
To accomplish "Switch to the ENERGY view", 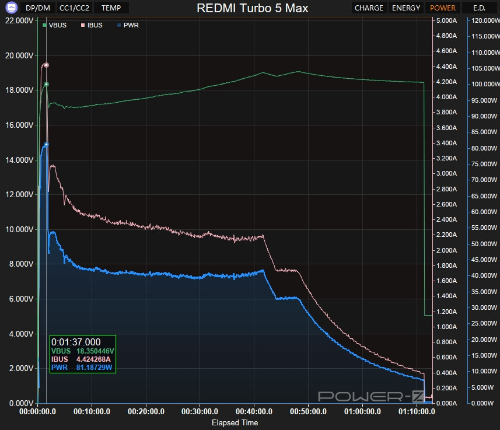I will coord(405,8).
